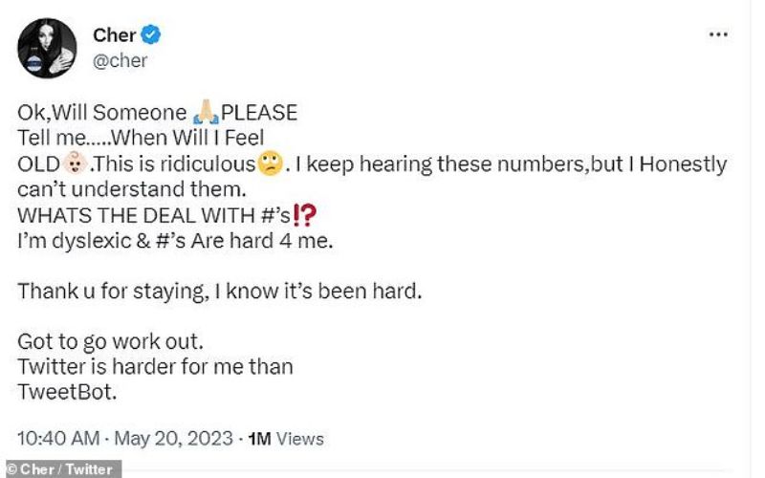Open the Cher display name link
Viewport: 765px width, 478px height.
click(x=114, y=35)
